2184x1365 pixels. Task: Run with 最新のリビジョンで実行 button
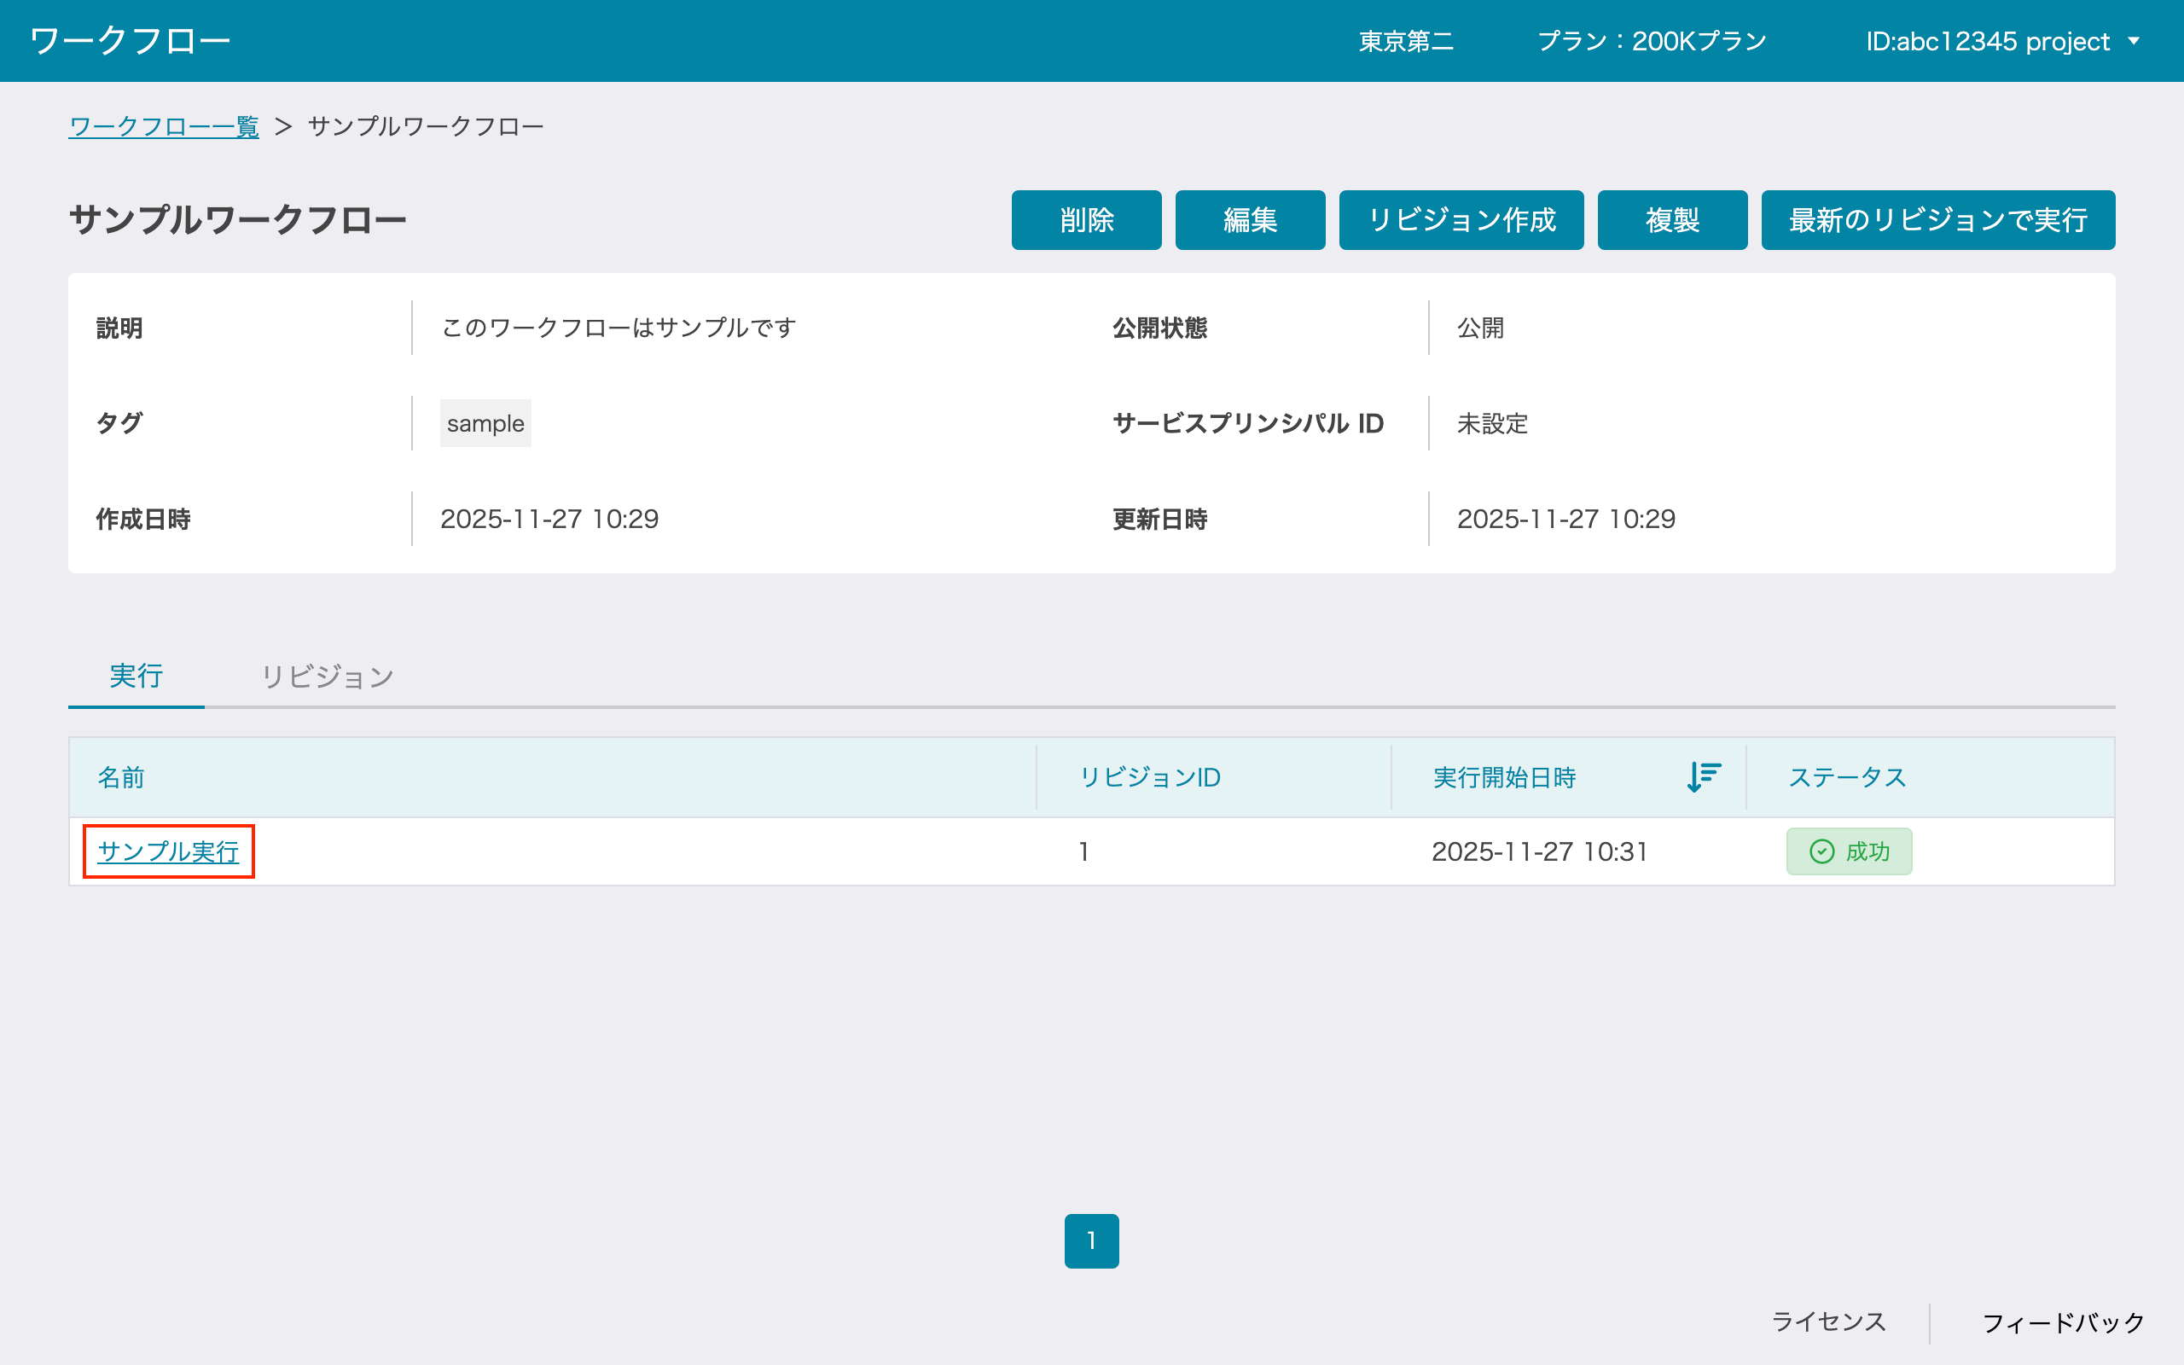click(x=1937, y=219)
